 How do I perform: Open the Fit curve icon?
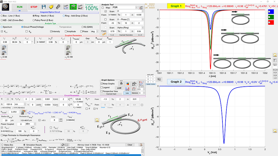pos(141,83)
